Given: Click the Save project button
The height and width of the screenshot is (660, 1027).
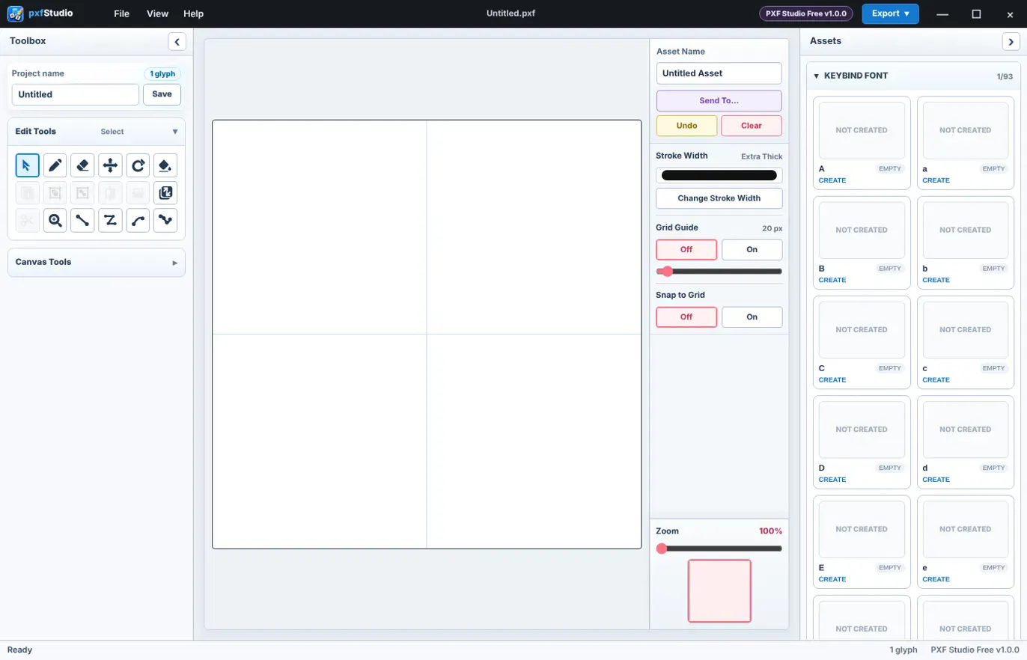Looking at the screenshot, I should (162, 94).
